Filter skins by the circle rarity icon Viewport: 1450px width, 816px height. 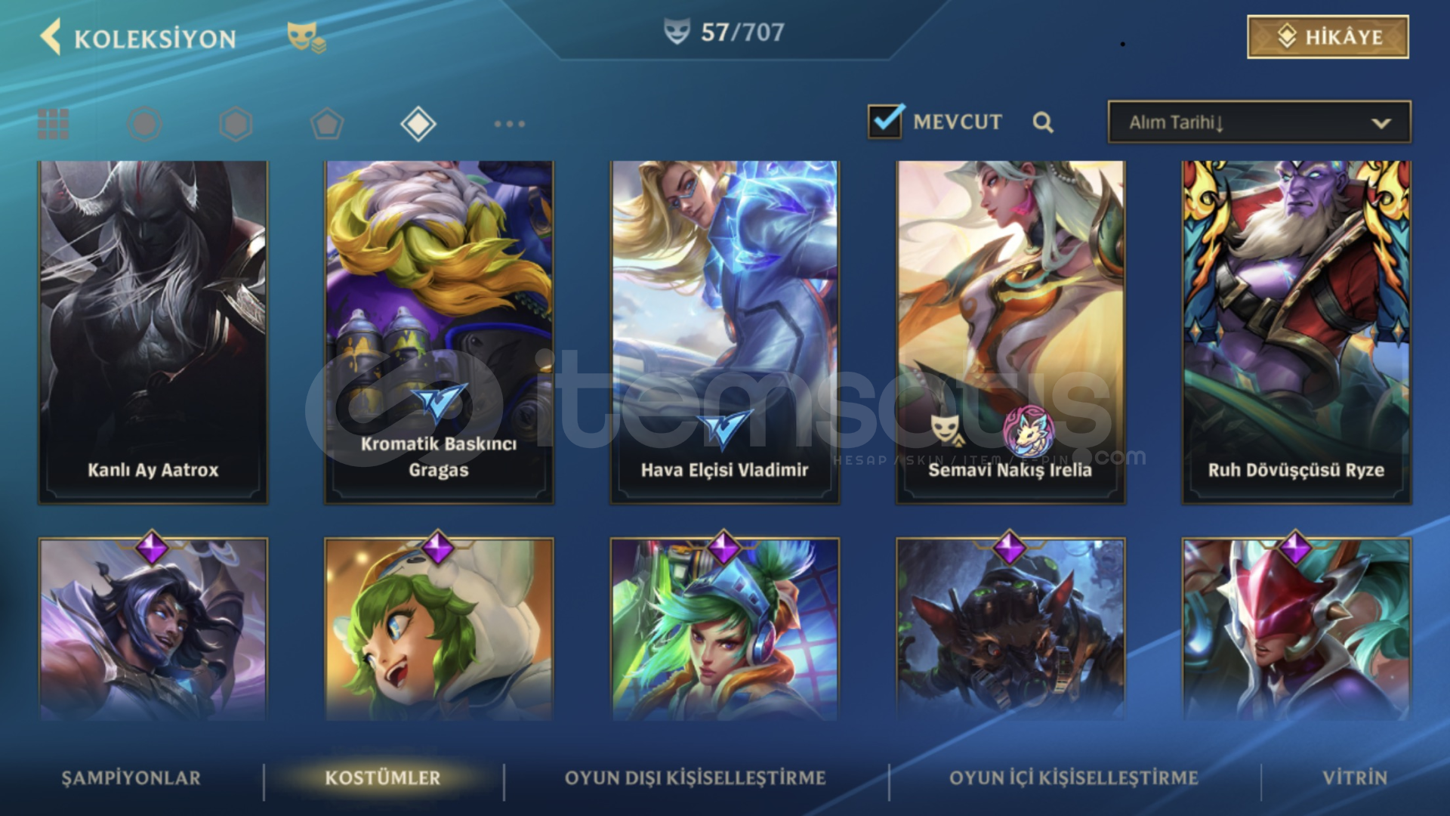tap(144, 124)
